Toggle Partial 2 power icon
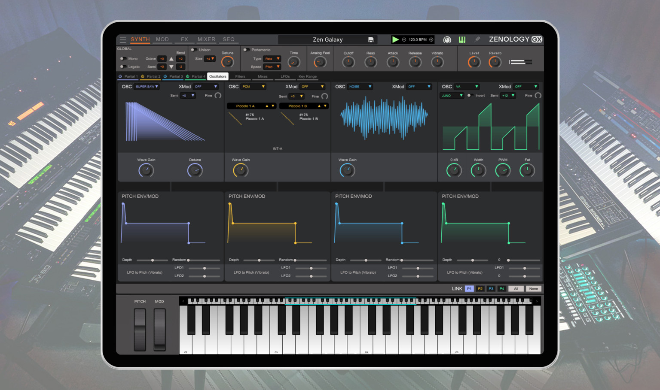 point(143,76)
